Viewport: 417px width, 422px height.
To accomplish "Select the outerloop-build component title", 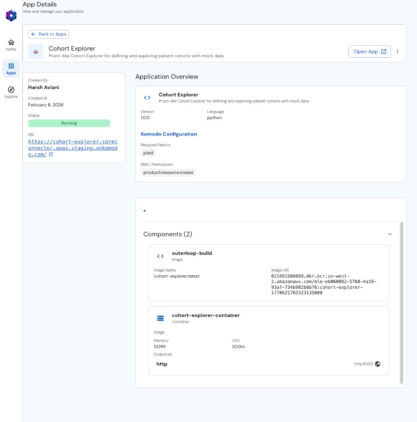I will [x=192, y=253].
